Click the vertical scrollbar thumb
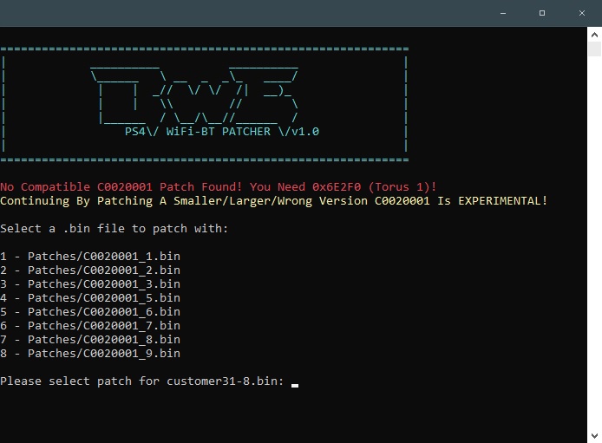This screenshot has height=443, width=602. [595, 49]
